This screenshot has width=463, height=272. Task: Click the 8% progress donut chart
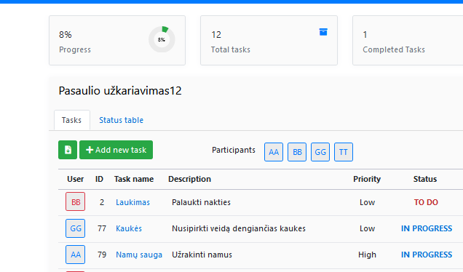click(x=162, y=39)
